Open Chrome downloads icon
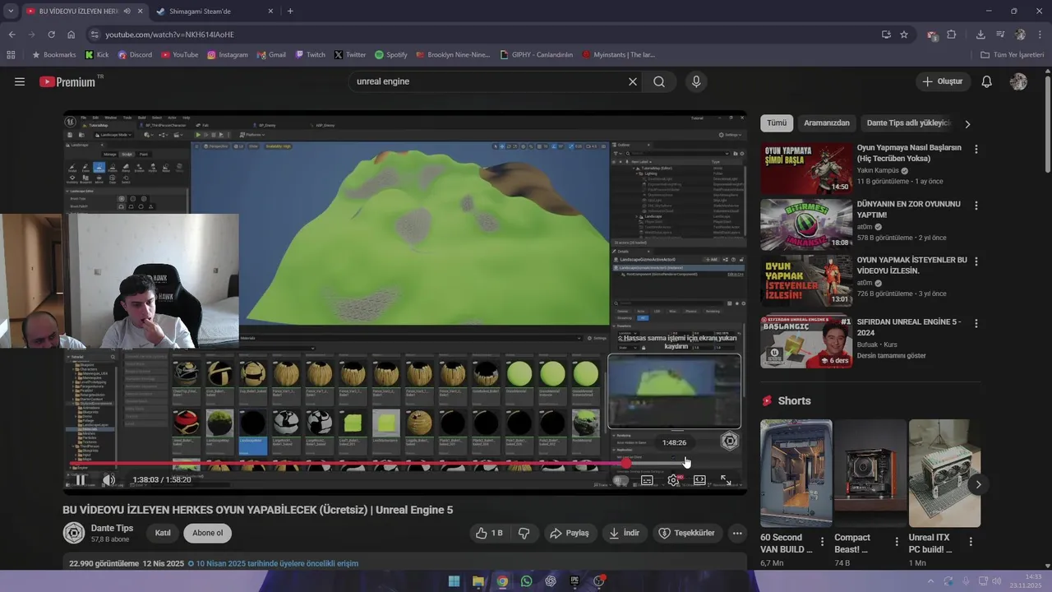Screen dimensions: 1052x592 (980, 35)
